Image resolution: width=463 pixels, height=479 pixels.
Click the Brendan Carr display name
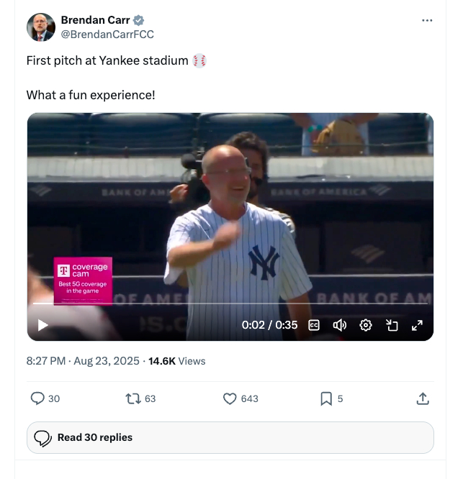click(x=95, y=20)
